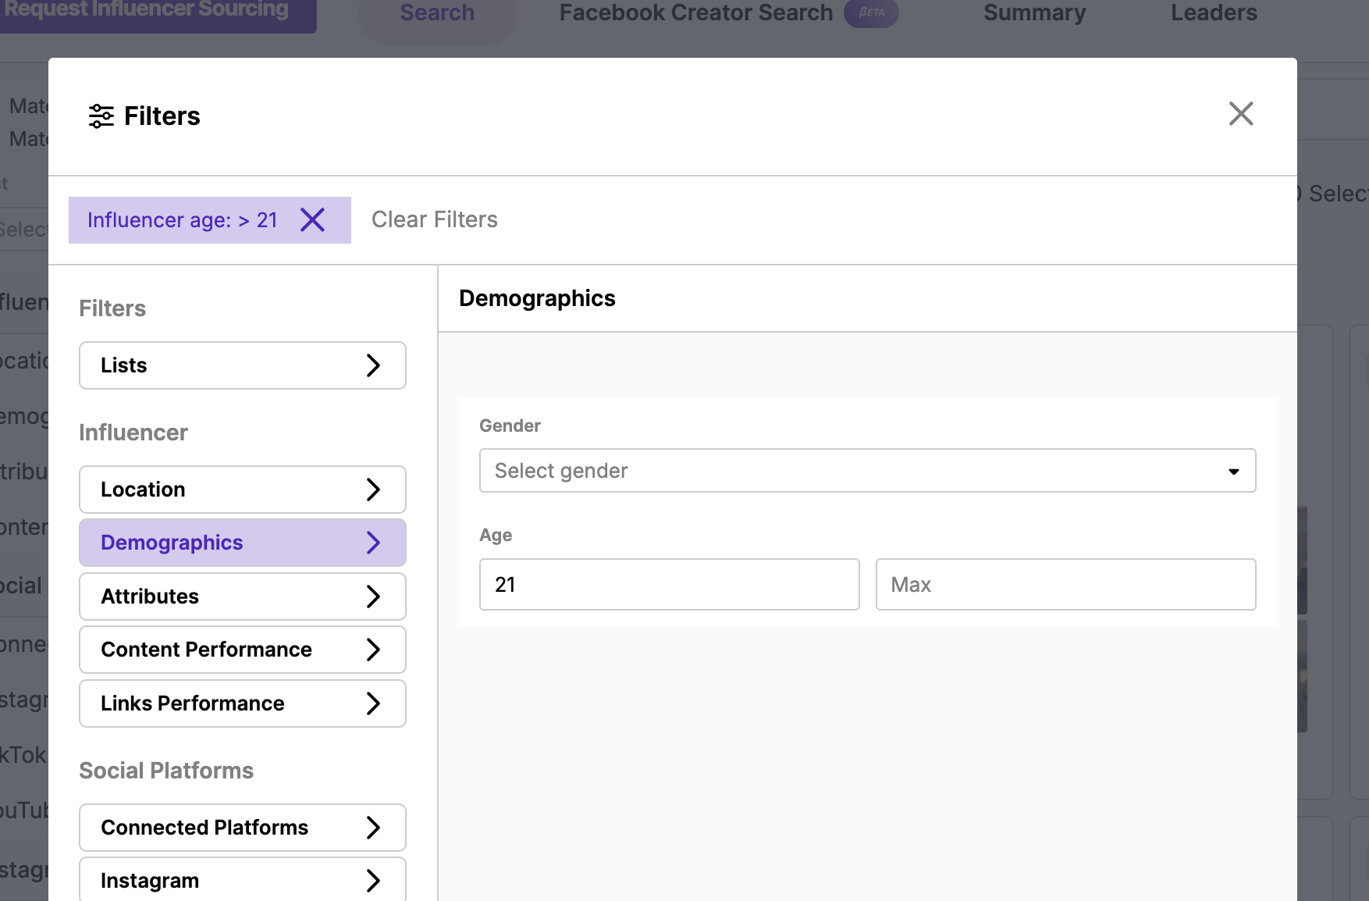The image size is (1369, 901).
Task: Open the Connected Platforms filter category
Action: 243,828
